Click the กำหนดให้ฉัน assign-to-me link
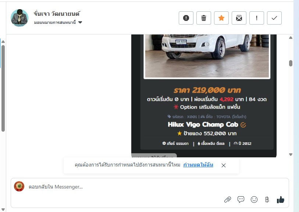299x212 pixels. pos(198,165)
